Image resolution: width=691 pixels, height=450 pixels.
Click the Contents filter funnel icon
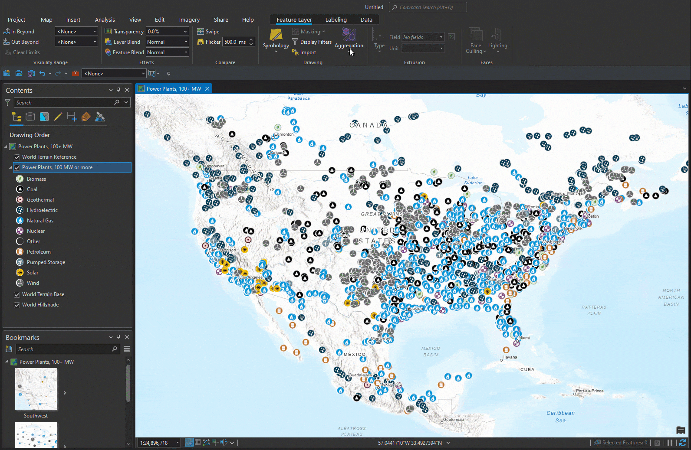click(7, 102)
